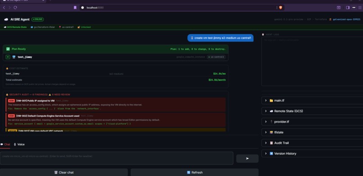
Task: Click the icon beside provider.tf
Action: point(271,122)
